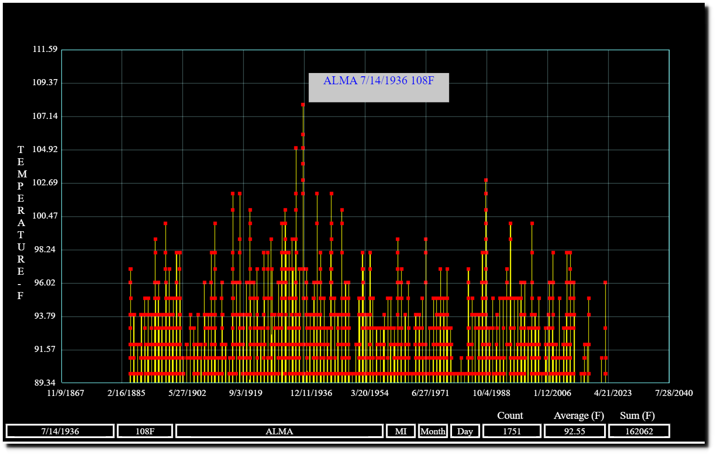The height and width of the screenshot is (454, 715).
Task: Click the Average value 92.55
Action: pos(575,431)
